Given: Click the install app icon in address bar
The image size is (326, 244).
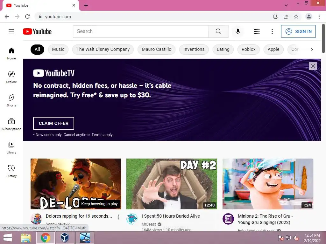Looking at the screenshot, I should point(275,17).
